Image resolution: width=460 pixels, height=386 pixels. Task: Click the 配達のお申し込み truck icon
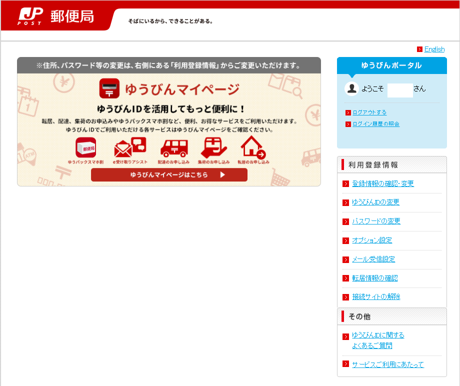pos(174,148)
